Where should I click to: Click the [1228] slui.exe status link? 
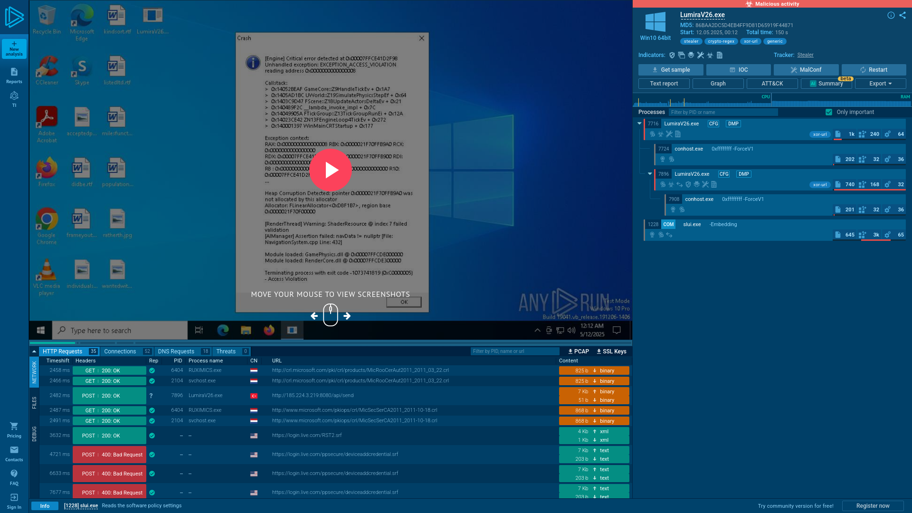81,506
